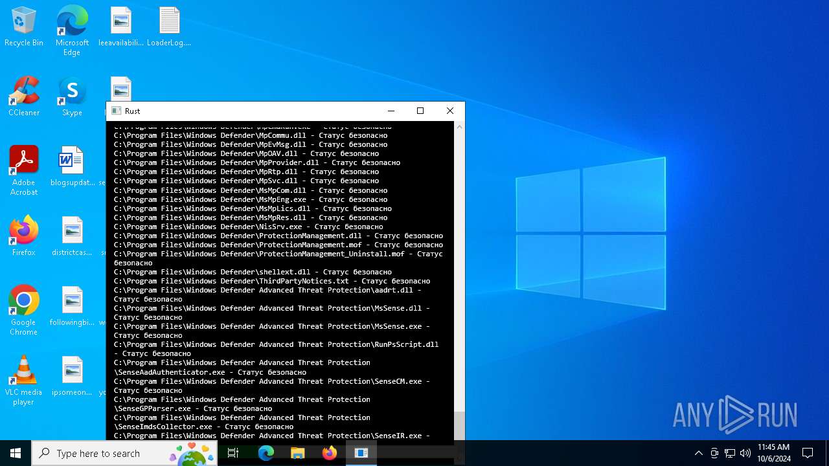
Task: Select the Rust console app taskbar button
Action: tap(361, 453)
